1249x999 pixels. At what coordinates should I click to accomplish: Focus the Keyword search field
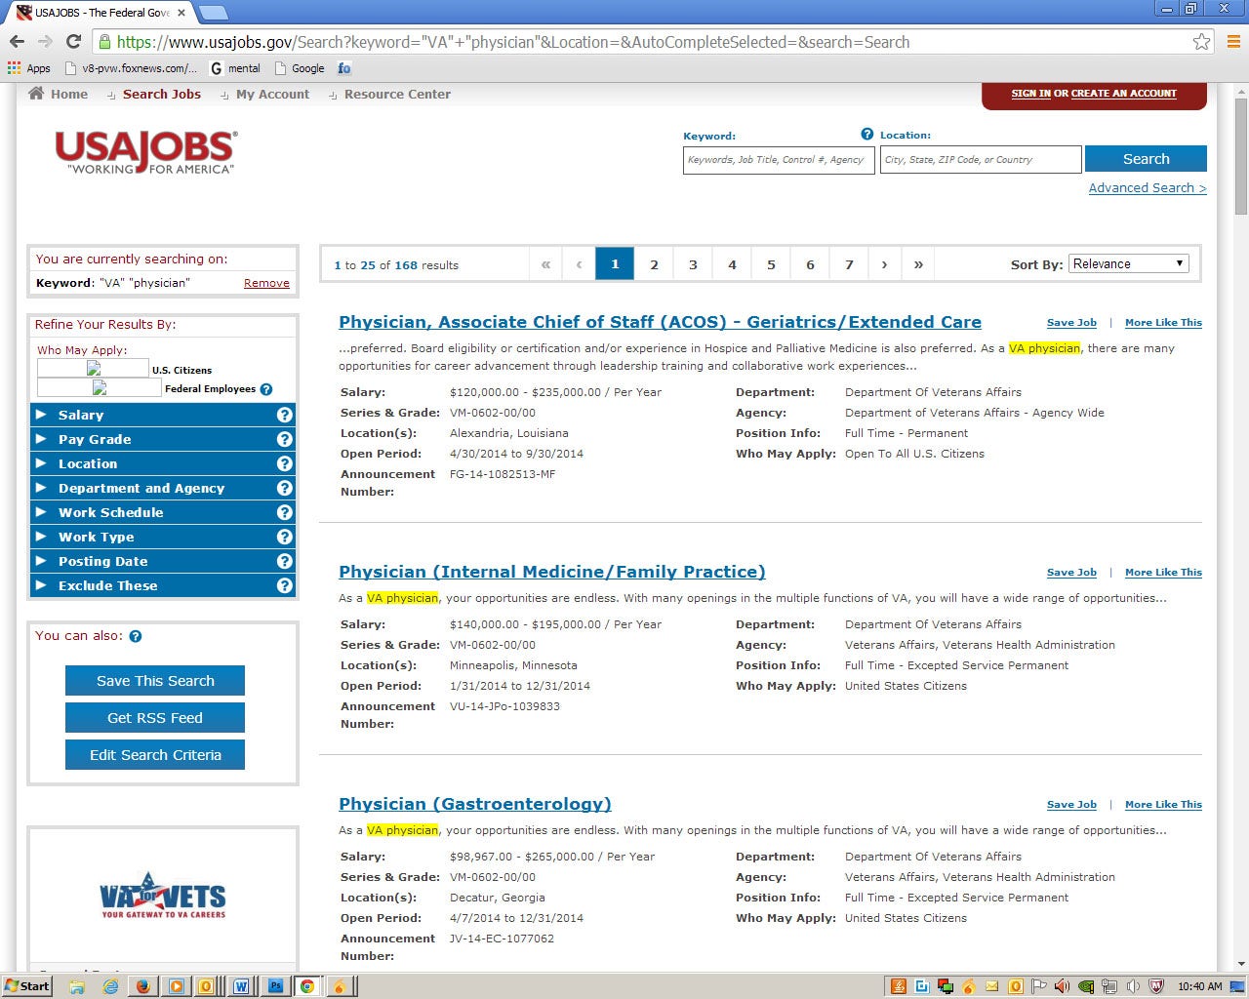[x=779, y=159]
